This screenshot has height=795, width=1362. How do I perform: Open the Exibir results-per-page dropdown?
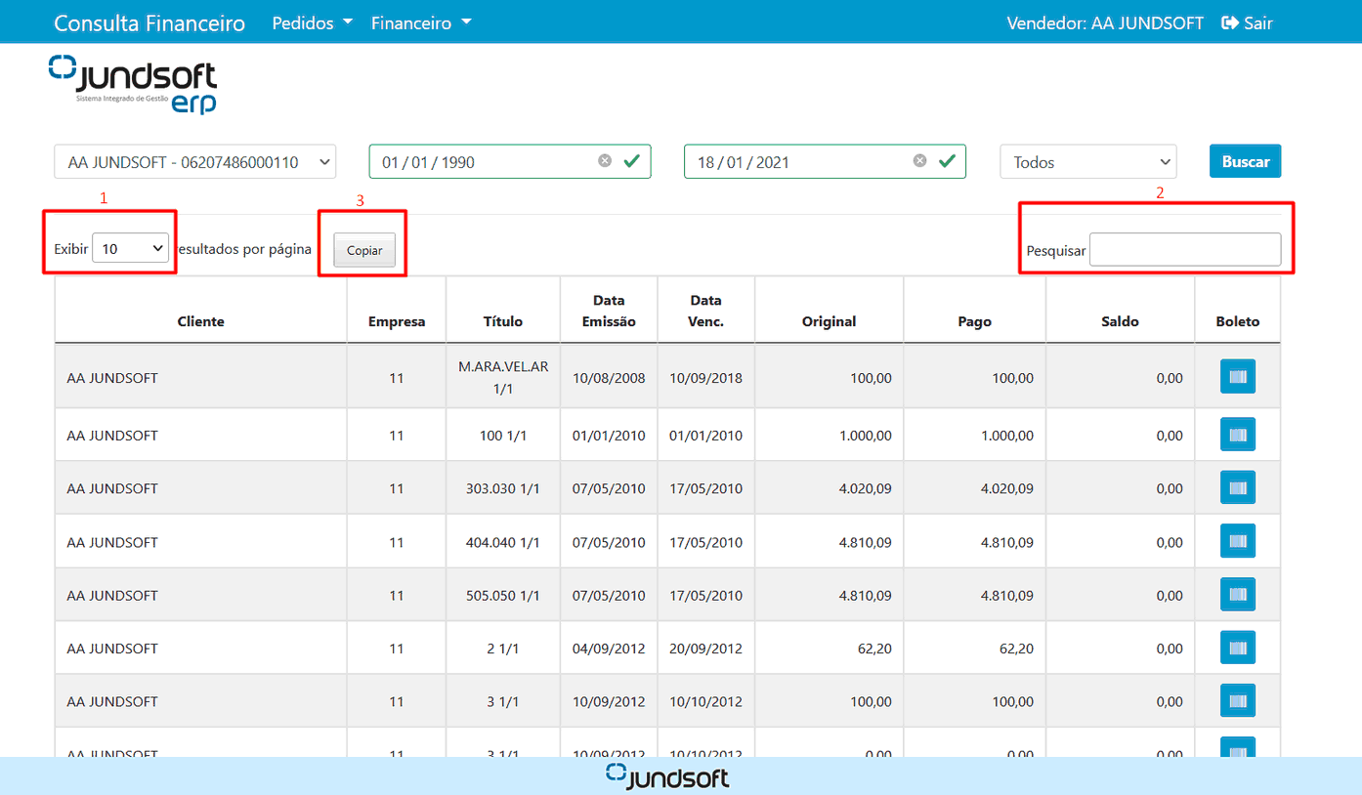pos(131,248)
